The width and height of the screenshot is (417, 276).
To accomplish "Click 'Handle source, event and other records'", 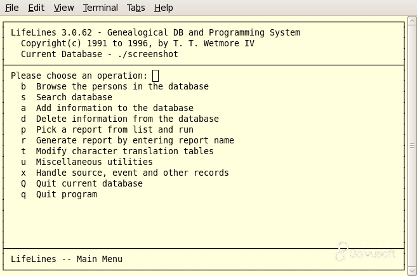I will point(133,173).
